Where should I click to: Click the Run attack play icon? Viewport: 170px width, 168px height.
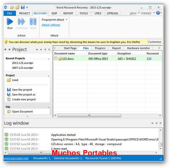pyautogui.click(x=10, y=22)
